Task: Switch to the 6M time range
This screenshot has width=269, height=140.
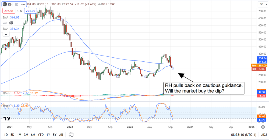Action: click(33, 135)
